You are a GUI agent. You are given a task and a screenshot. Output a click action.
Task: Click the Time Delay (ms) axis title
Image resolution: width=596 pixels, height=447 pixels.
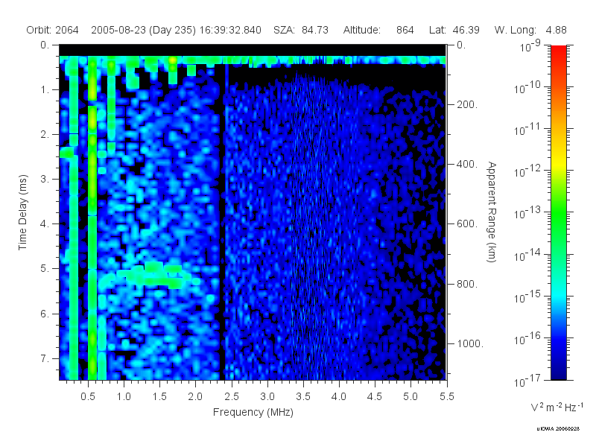(x=23, y=212)
